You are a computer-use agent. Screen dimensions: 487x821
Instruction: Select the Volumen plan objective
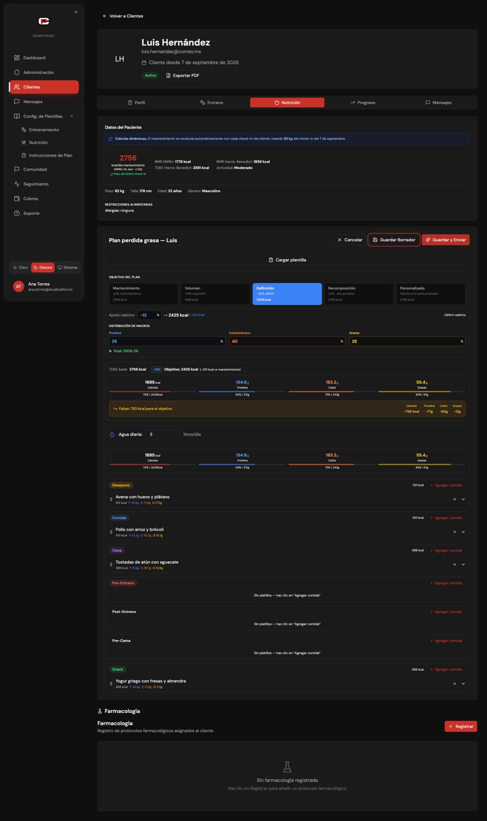pos(215,294)
